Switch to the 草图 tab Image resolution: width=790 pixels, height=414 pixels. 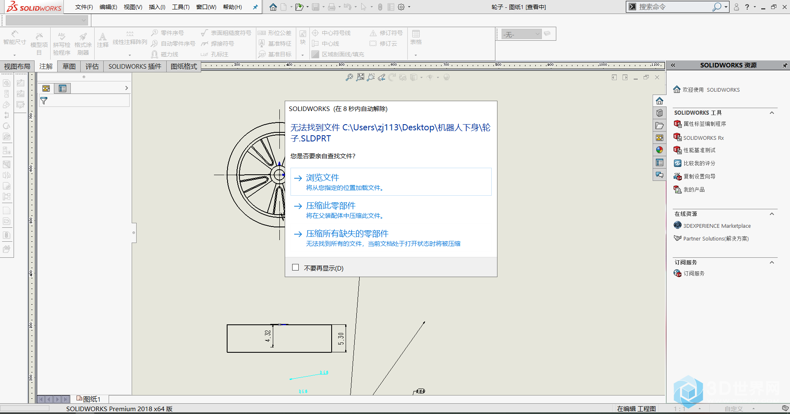tap(69, 67)
